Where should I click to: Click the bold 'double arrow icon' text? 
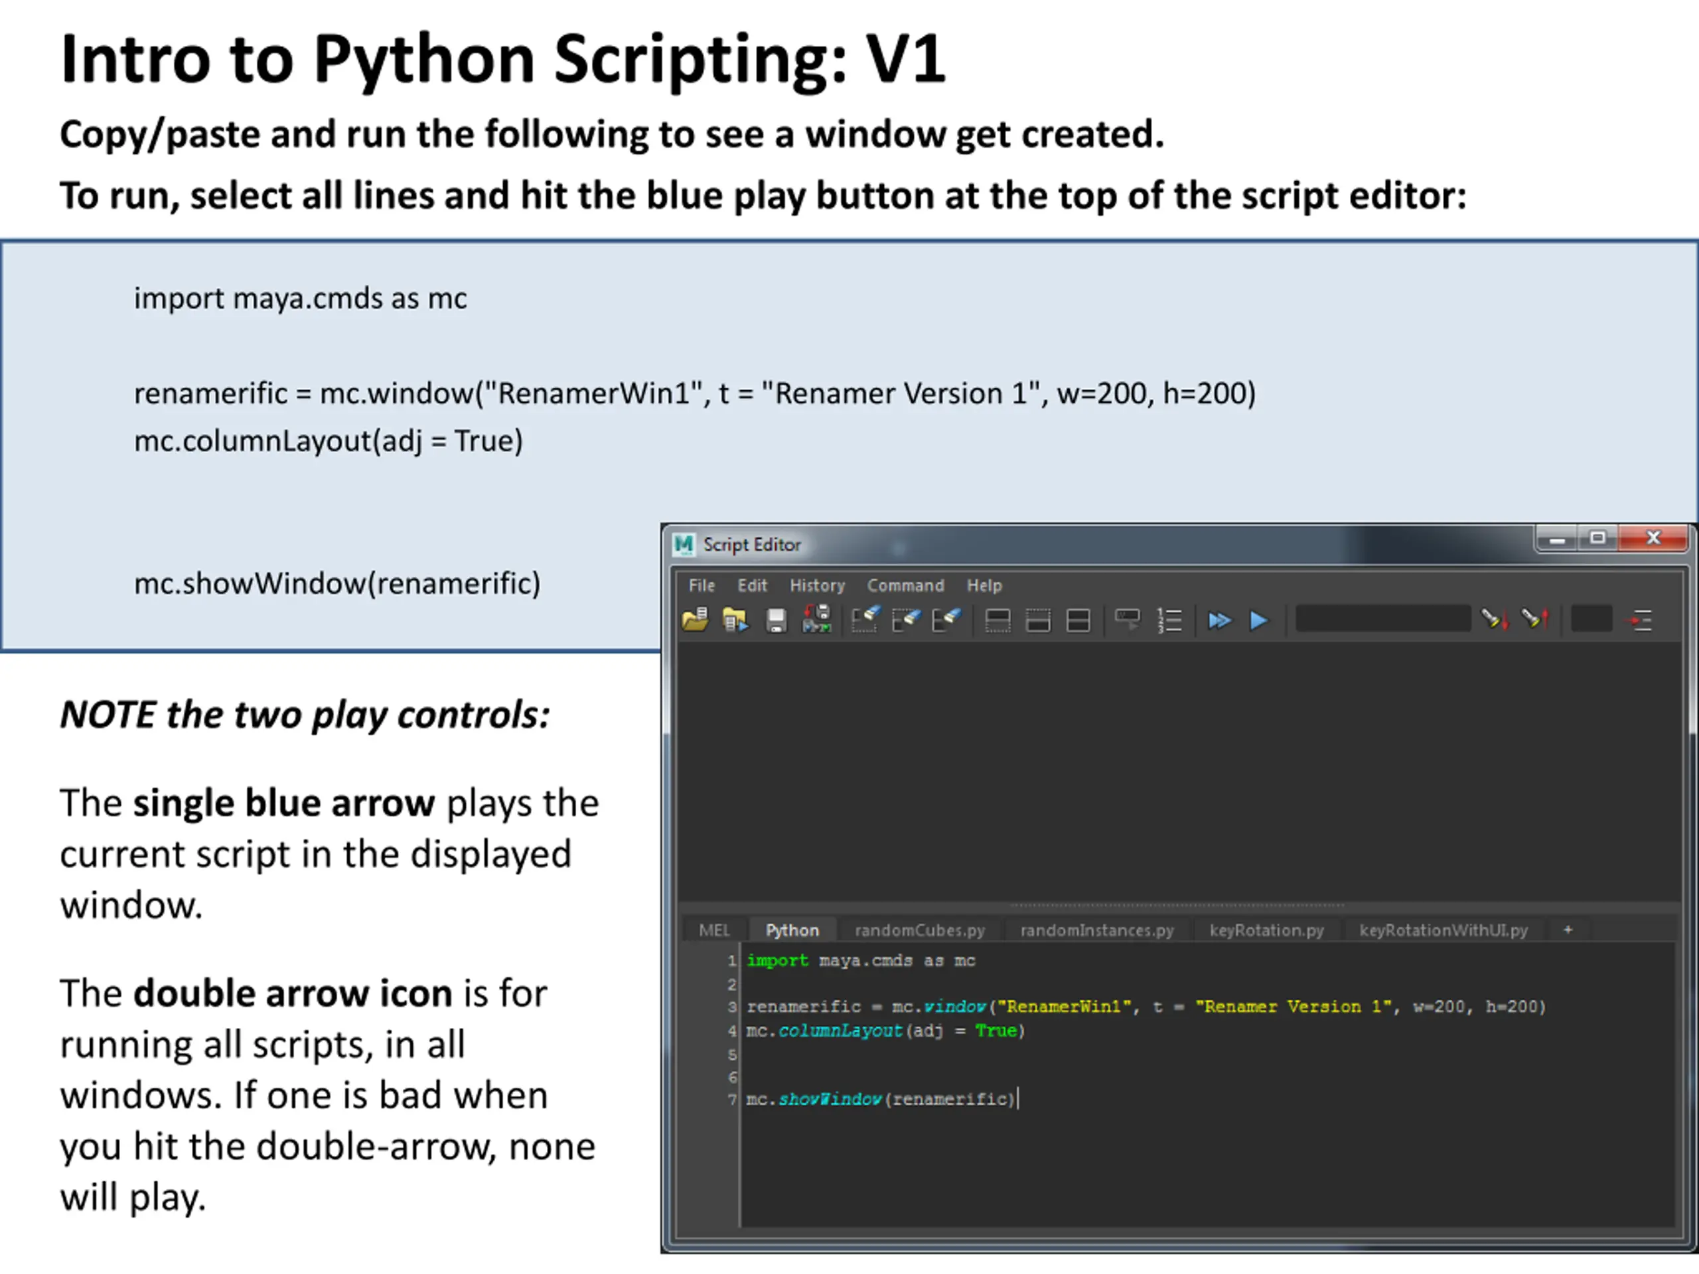pyautogui.click(x=293, y=994)
